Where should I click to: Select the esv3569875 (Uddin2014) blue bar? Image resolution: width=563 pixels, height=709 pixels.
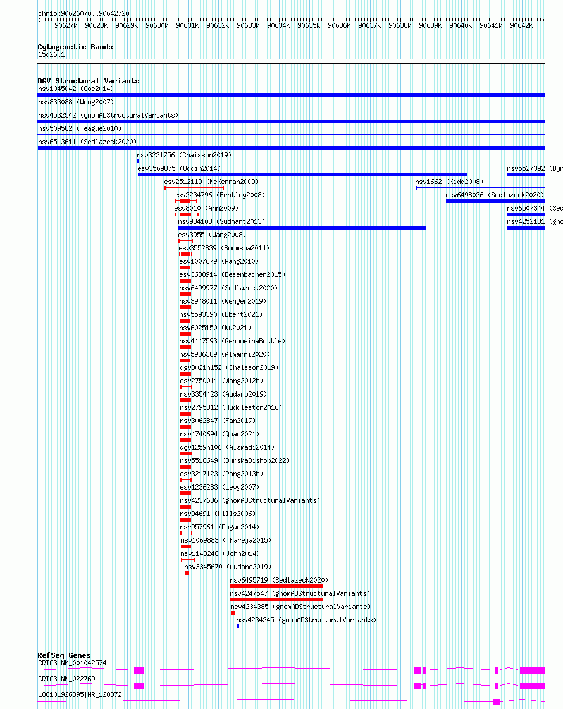pos(302,175)
